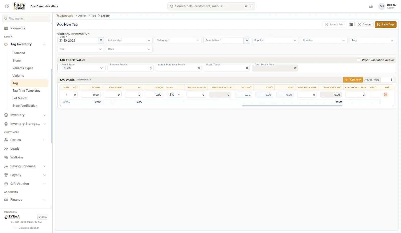Collapse the Tag Inventory section chevron

[x=44, y=44]
